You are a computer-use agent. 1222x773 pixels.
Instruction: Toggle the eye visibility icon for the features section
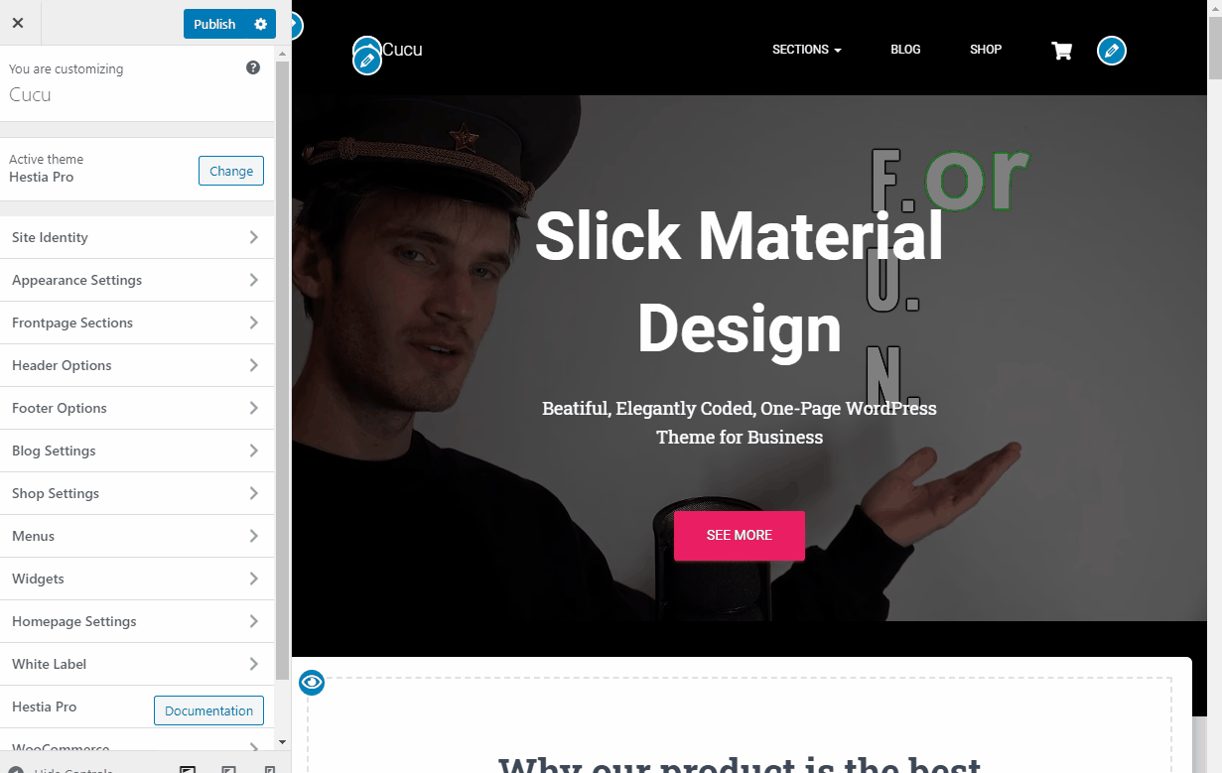click(x=312, y=682)
